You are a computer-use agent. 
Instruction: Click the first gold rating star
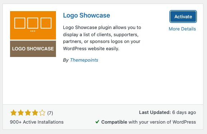click(14, 113)
